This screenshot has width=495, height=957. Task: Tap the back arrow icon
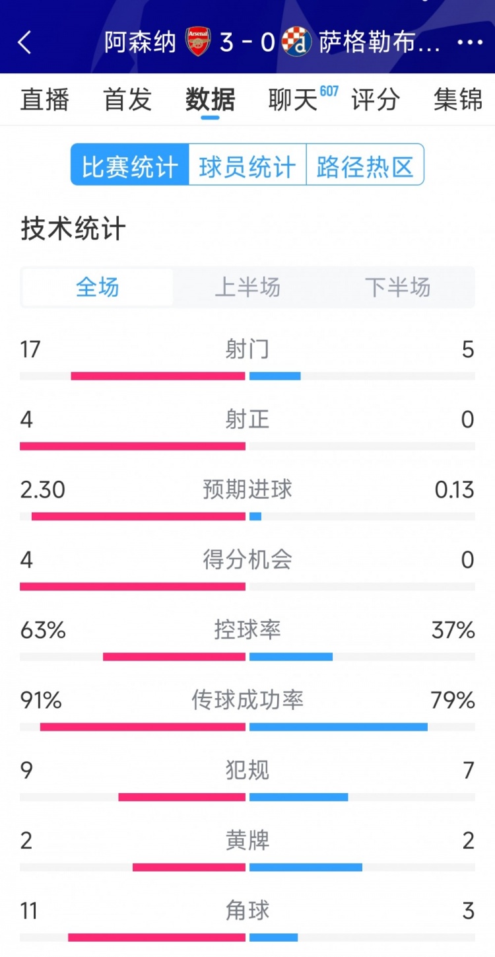pyautogui.click(x=25, y=42)
